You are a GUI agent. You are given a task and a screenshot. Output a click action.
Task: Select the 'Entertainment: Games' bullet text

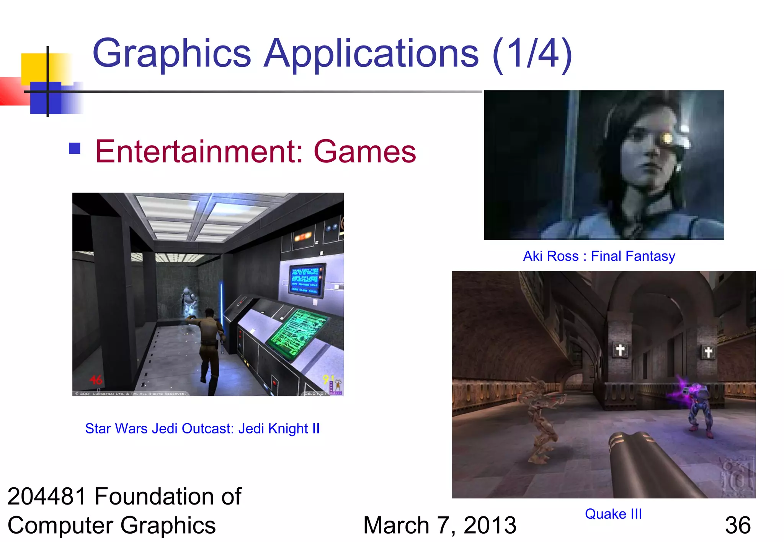point(256,151)
